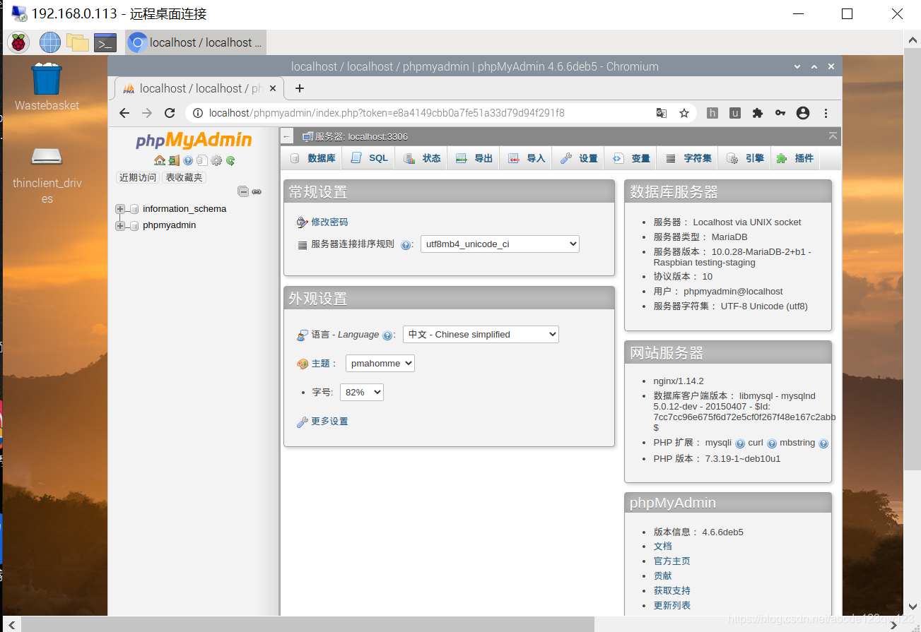Click the 近期访问 button

pos(138,178)
